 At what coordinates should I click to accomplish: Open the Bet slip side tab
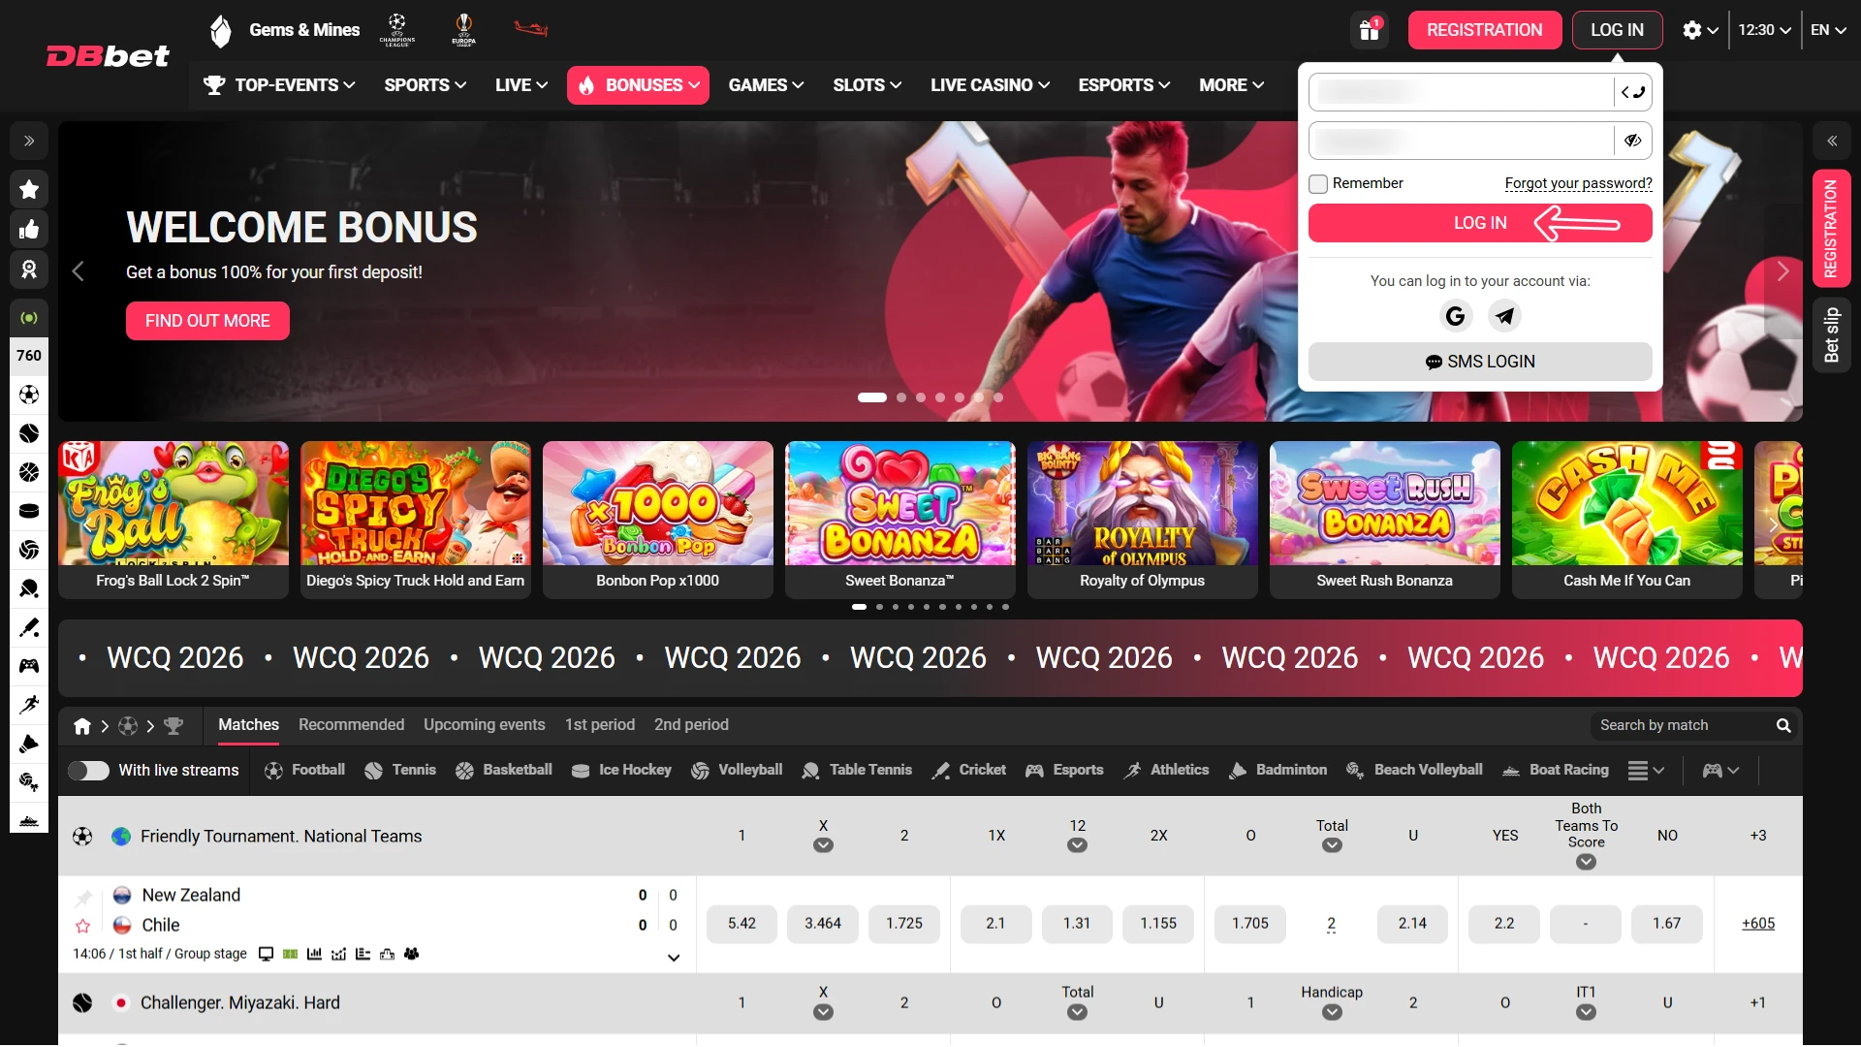(1831, 335)
